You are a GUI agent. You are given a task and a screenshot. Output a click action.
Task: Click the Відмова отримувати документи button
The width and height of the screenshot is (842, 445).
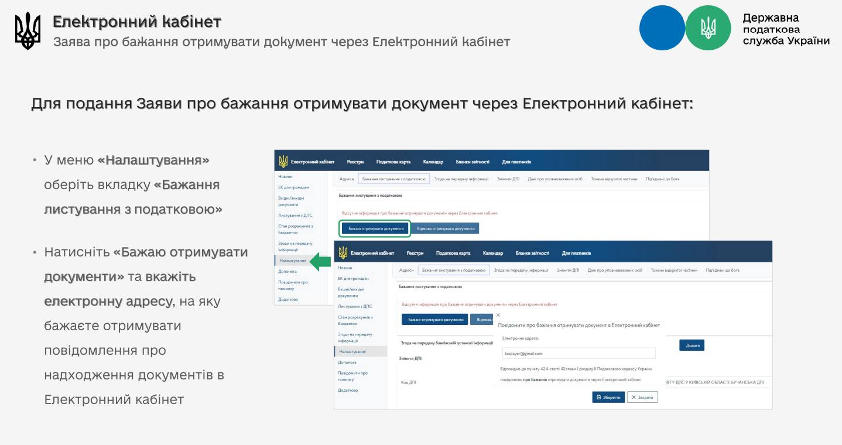(x=446, y=228)
